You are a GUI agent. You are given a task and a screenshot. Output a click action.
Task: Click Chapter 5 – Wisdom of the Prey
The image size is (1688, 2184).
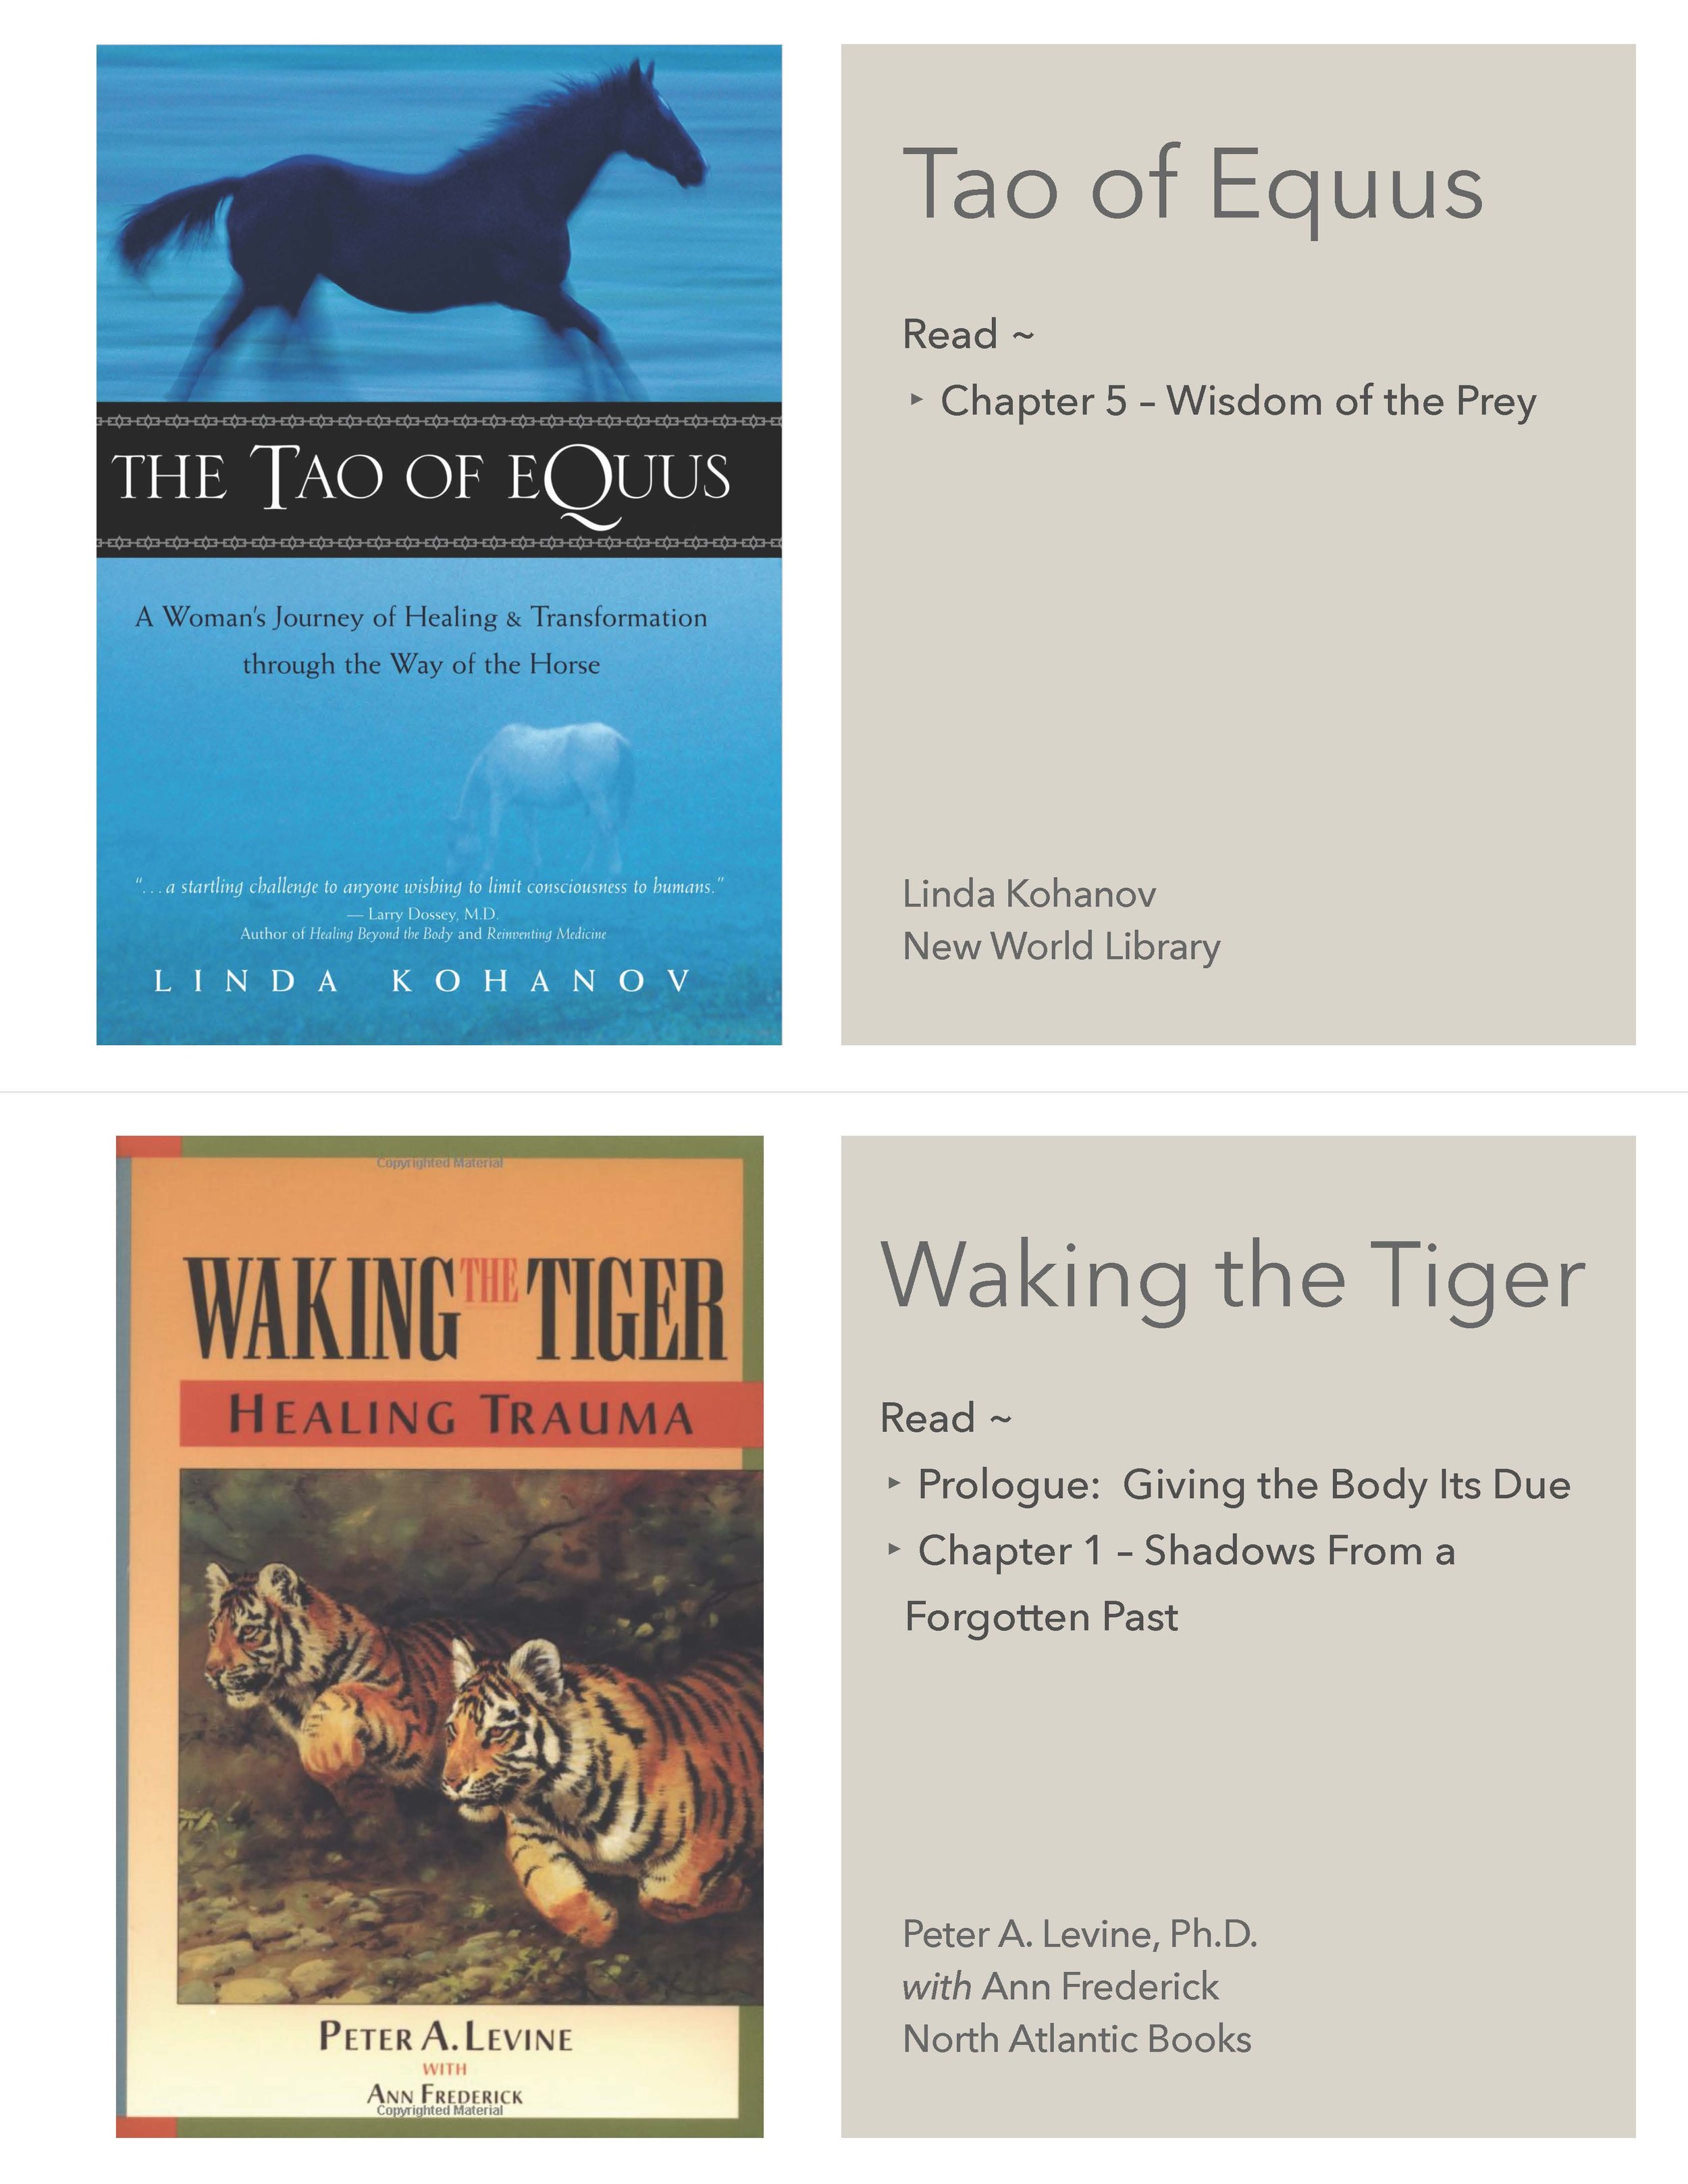click(1238, 402)
